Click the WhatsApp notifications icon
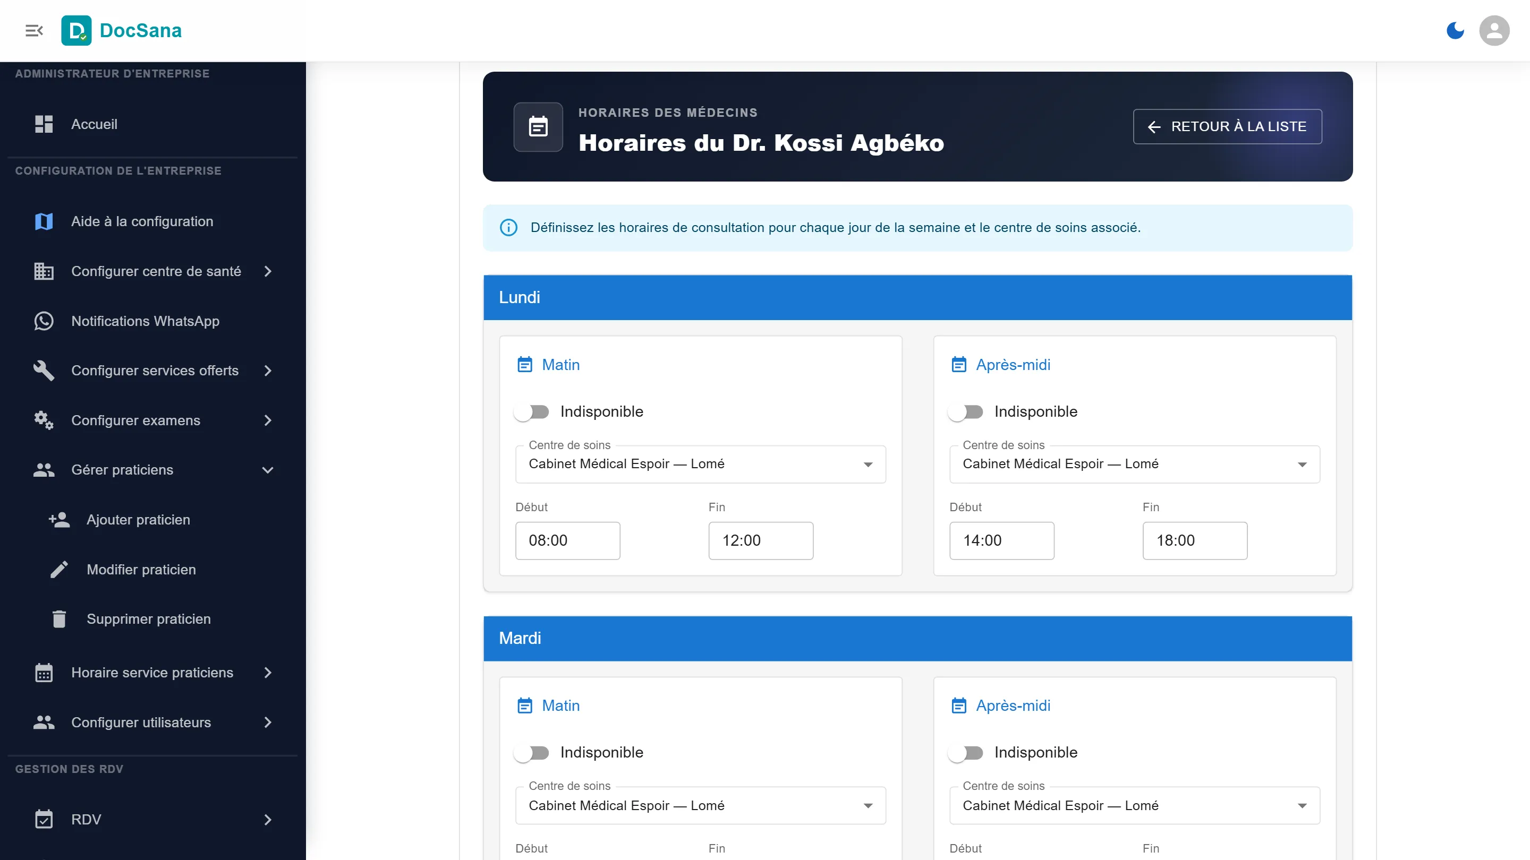 point(44,321)
